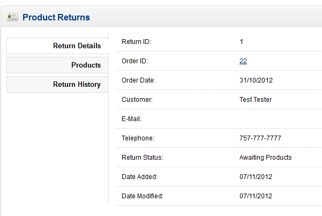Select the order date 31/10/2012
The width and height of the screenshot is (322, 216).
point(256,80)
